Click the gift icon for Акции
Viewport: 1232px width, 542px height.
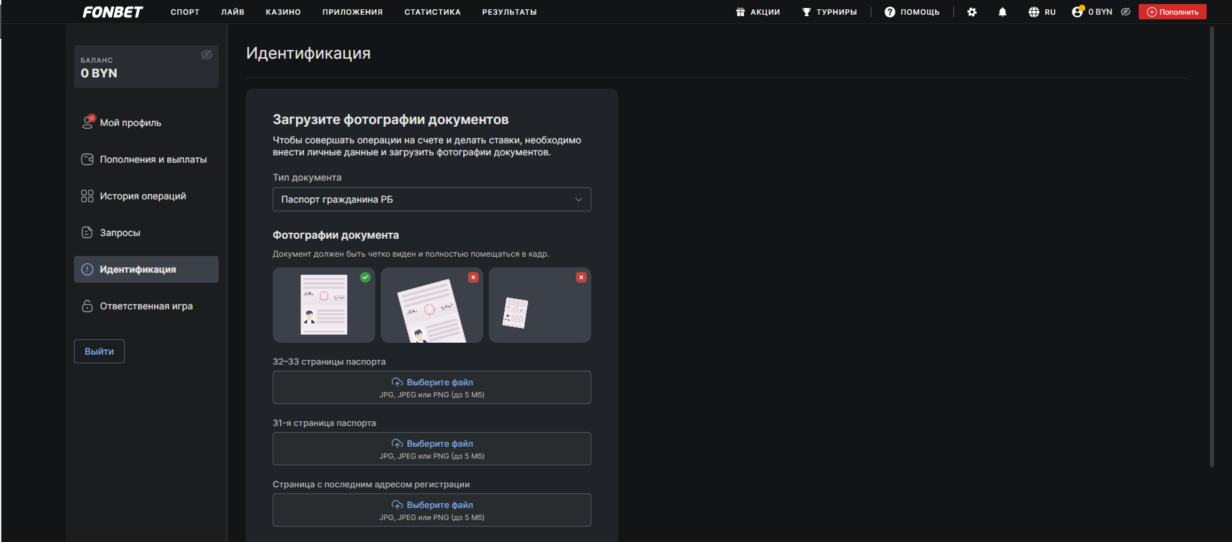(740, 12)
